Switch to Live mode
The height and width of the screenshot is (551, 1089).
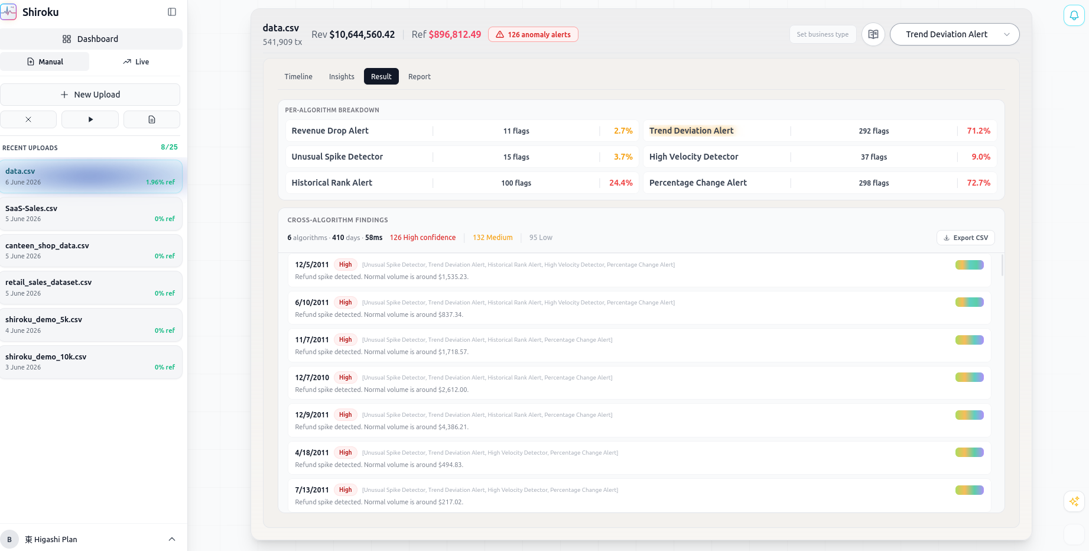(x=136, y=61)
